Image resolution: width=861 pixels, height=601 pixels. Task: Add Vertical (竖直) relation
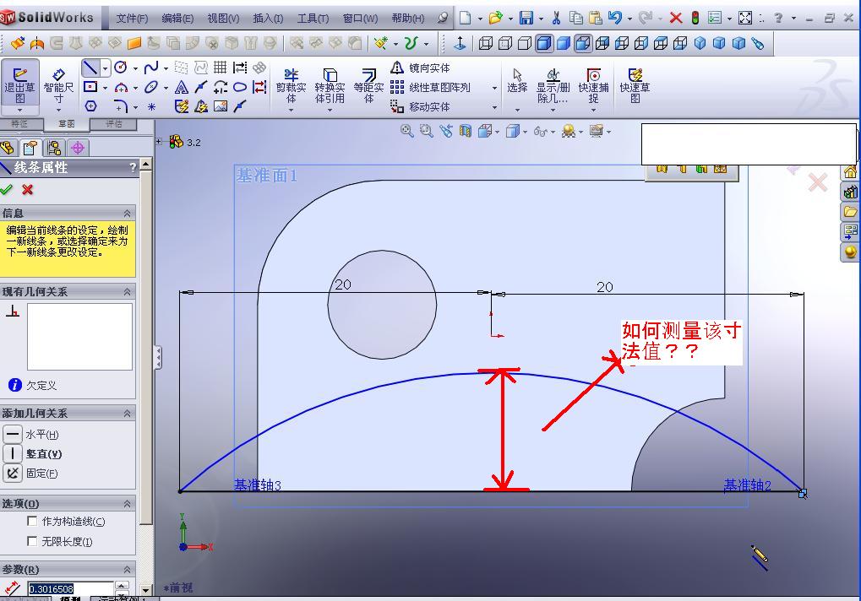click(13, 453)
